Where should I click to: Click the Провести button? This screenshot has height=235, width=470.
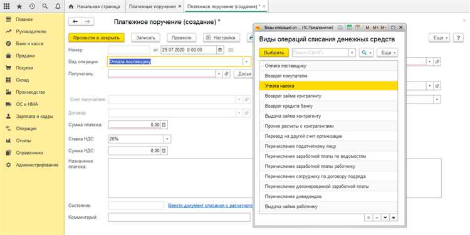181,38
